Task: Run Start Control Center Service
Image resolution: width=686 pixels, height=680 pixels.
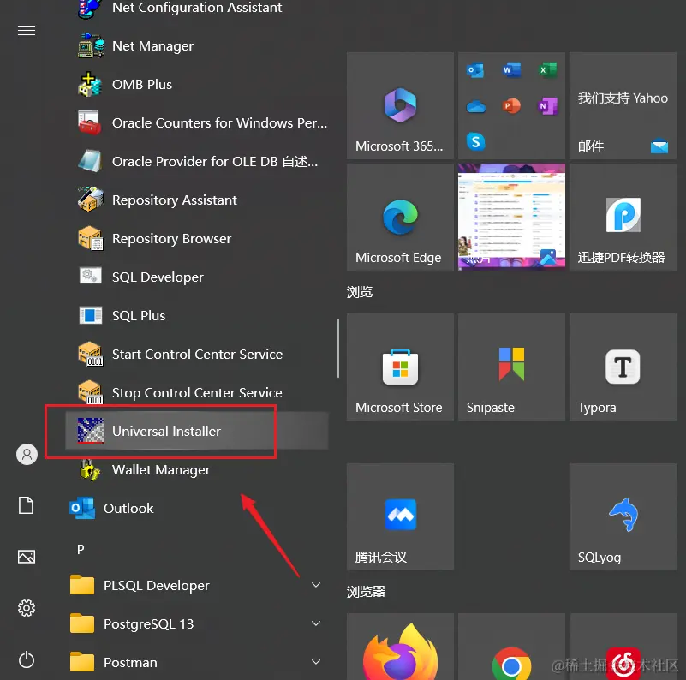Action: [197, 354]
